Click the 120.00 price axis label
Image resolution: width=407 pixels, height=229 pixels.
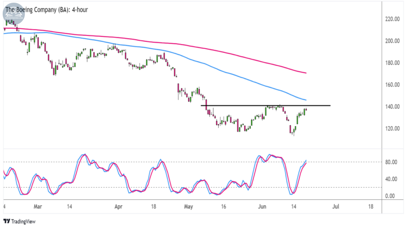pyautogui.click(x=392, y=128)
